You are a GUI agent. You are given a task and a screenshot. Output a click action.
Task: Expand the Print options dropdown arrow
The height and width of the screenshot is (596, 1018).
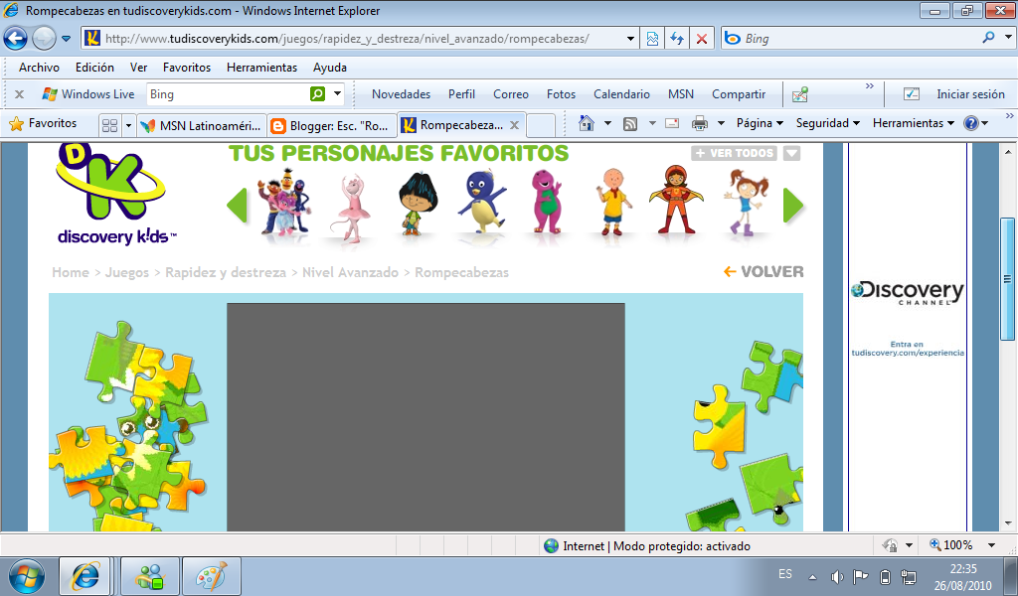coord(721,123)
